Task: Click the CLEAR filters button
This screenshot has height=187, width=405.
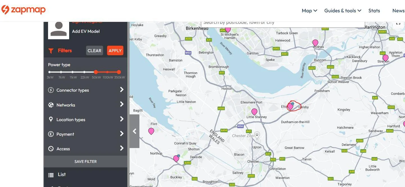Action: coord(94,50)
